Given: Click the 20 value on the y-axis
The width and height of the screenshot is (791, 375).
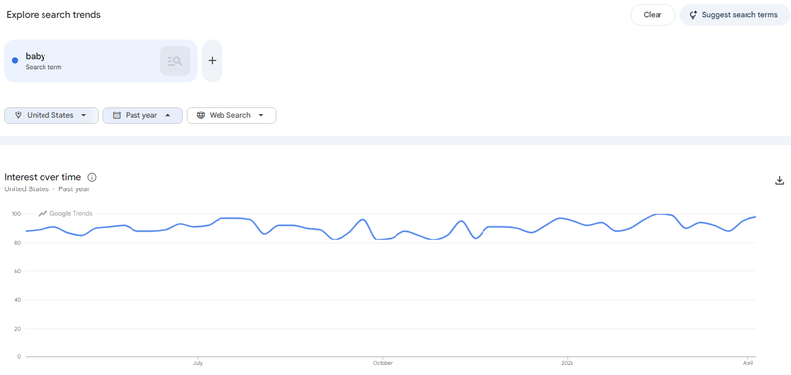Looking at the screenshot, I should pyautogui.click(x=18, y=329).
